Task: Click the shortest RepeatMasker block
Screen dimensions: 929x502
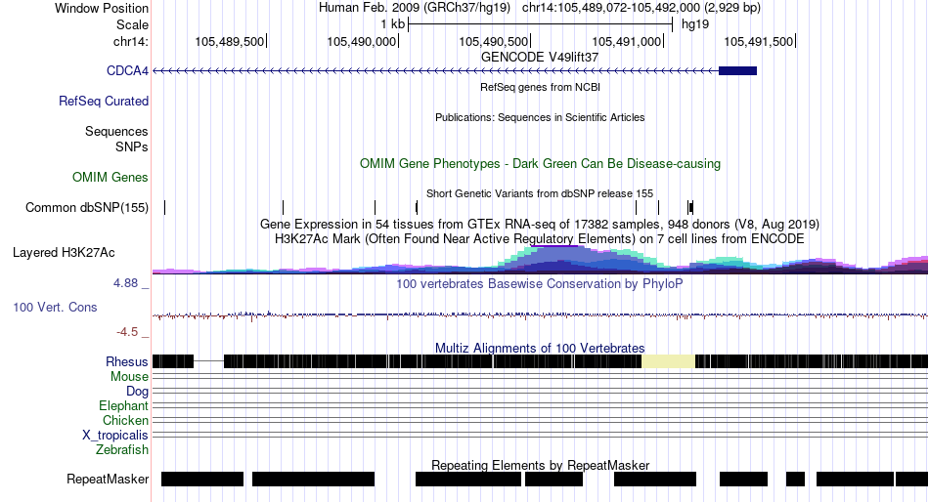Action: [796, 479]
